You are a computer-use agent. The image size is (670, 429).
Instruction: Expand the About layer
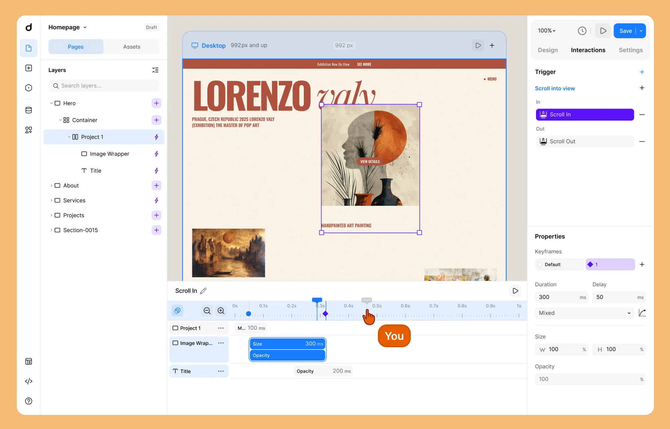pos(51,186)
